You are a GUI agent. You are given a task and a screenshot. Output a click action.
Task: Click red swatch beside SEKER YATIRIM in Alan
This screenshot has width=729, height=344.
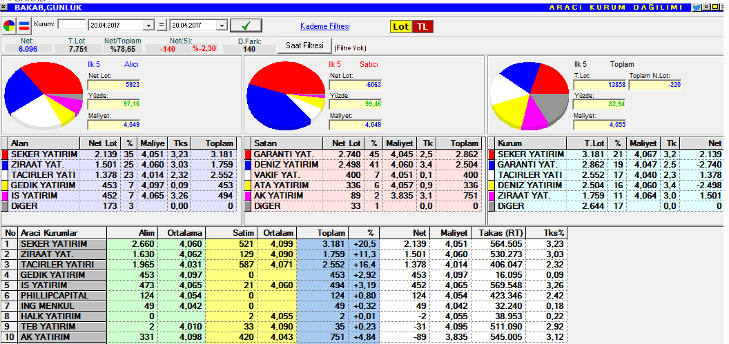5,154
